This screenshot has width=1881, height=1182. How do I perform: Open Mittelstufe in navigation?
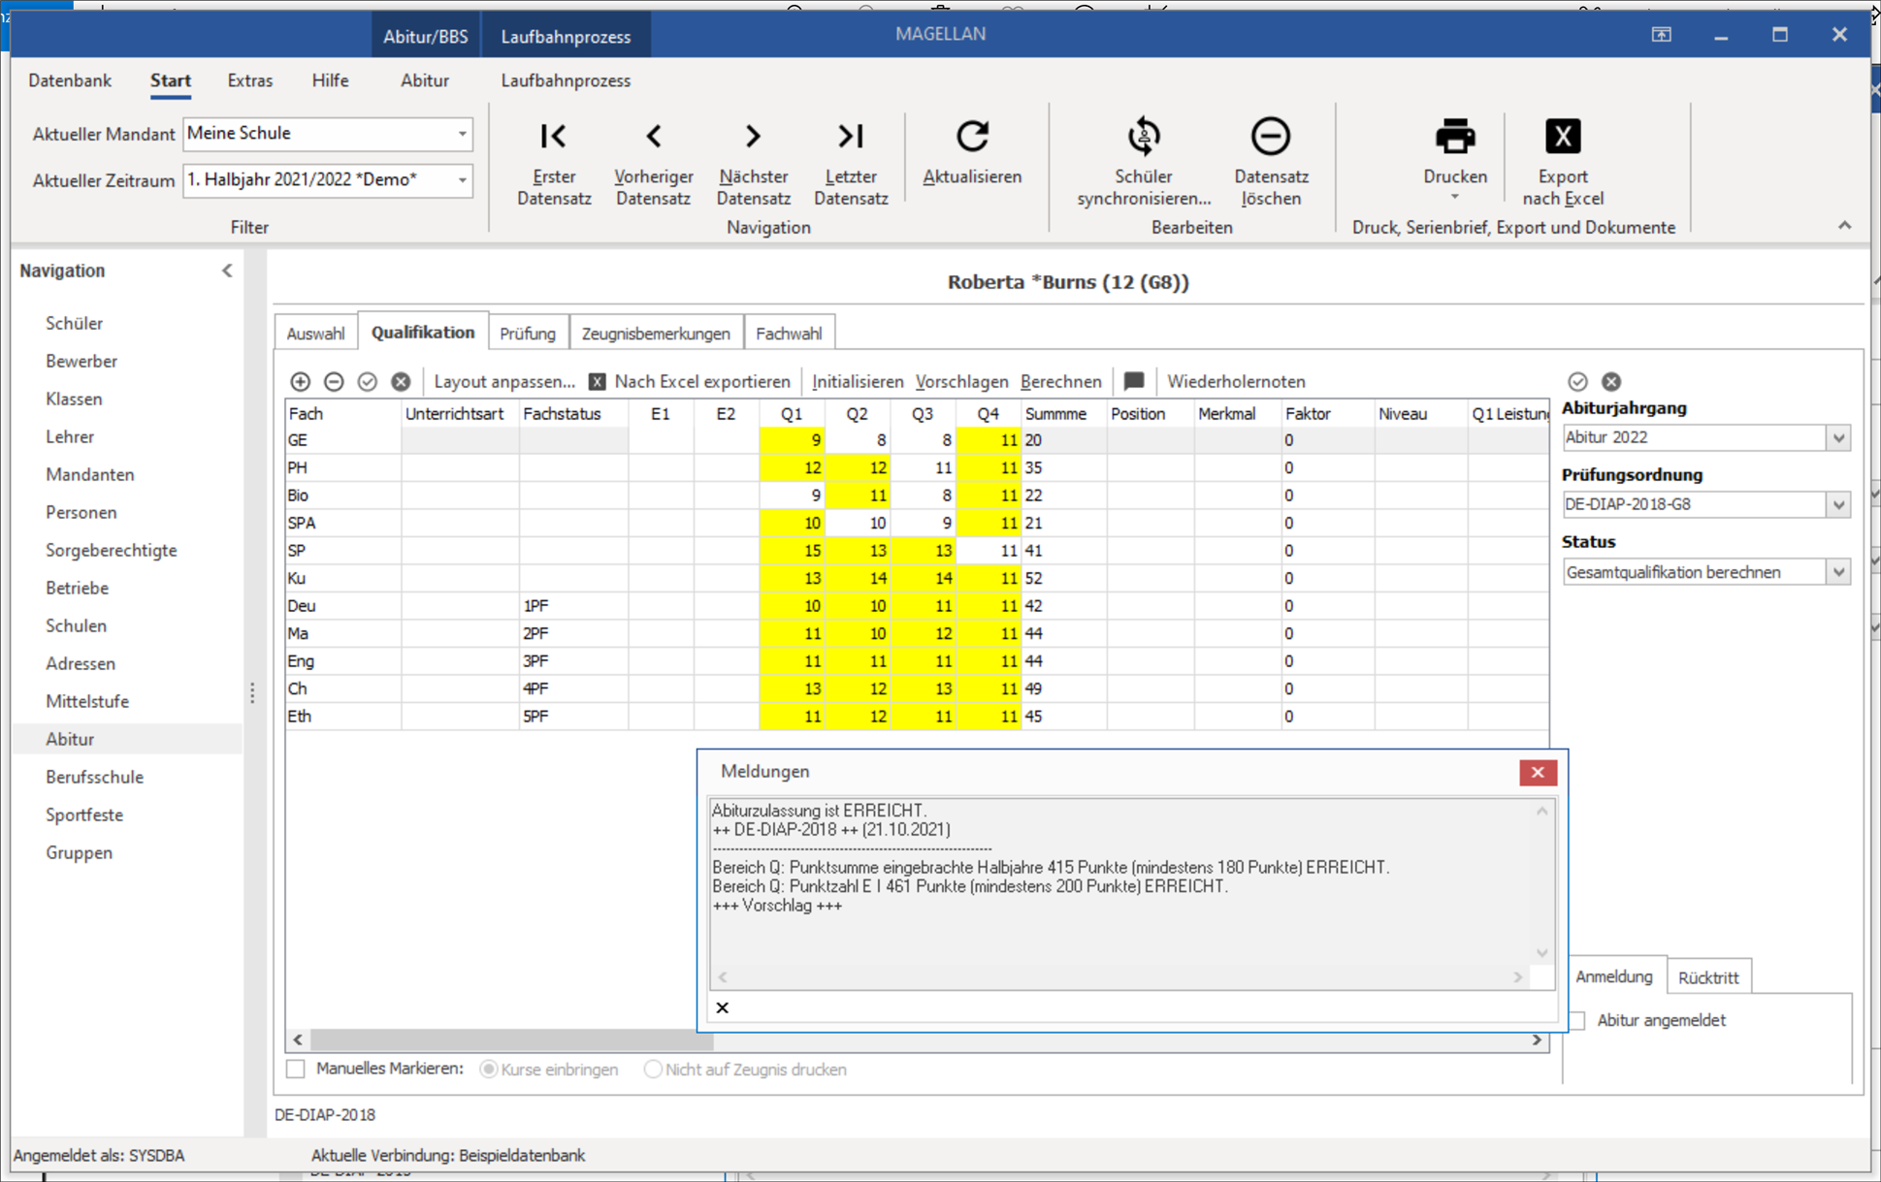(x=87, y=701)
